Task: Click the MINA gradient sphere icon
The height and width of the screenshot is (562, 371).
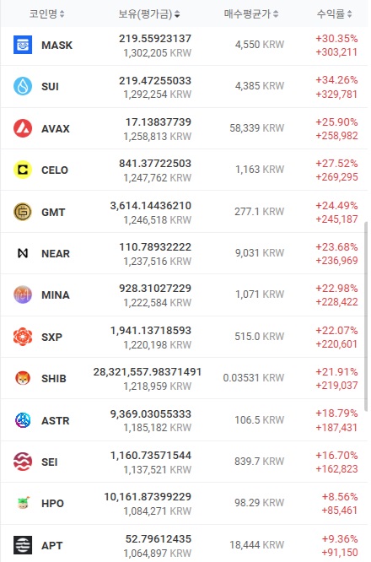Action: 23,295
